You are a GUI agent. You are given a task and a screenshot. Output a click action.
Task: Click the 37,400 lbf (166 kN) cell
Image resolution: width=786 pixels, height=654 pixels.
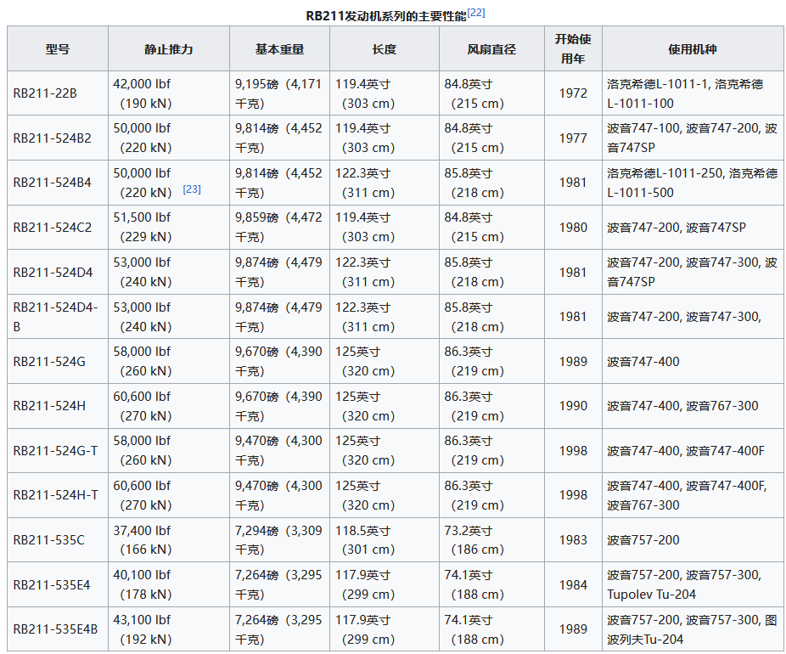pyautogui.click(x=168, y=539)
